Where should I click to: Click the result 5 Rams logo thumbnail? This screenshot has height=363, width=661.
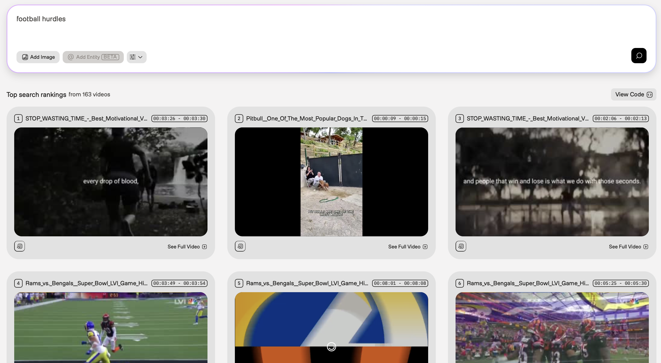click(x=331, y=327)
